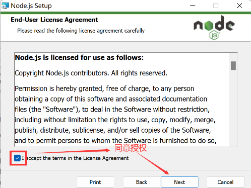Click the license text scrollbar thumb

click(x=233, y=65)
